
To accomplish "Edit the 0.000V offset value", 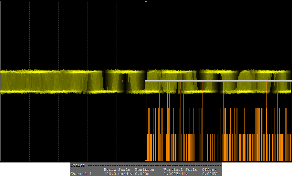I will click(x=209, y=174).
